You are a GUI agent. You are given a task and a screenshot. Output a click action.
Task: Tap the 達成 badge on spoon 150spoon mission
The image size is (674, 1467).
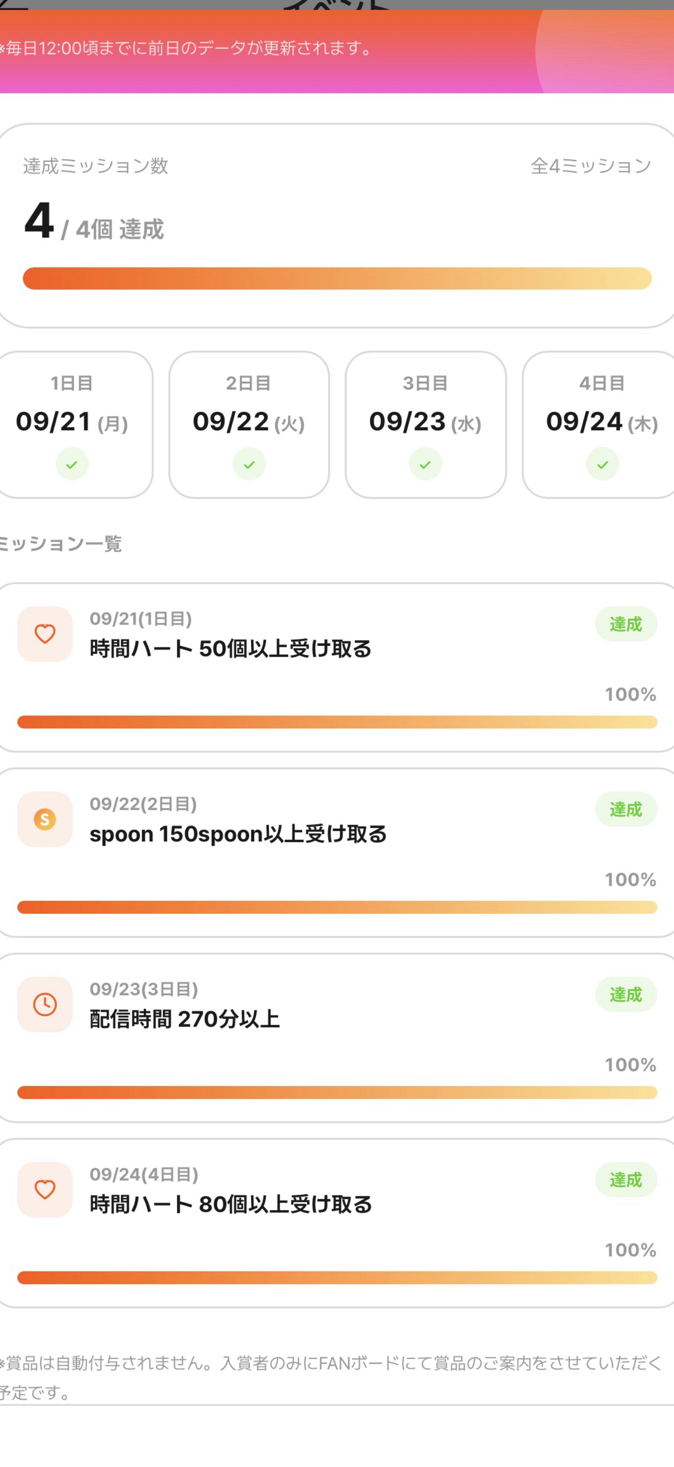click(626, 809)
